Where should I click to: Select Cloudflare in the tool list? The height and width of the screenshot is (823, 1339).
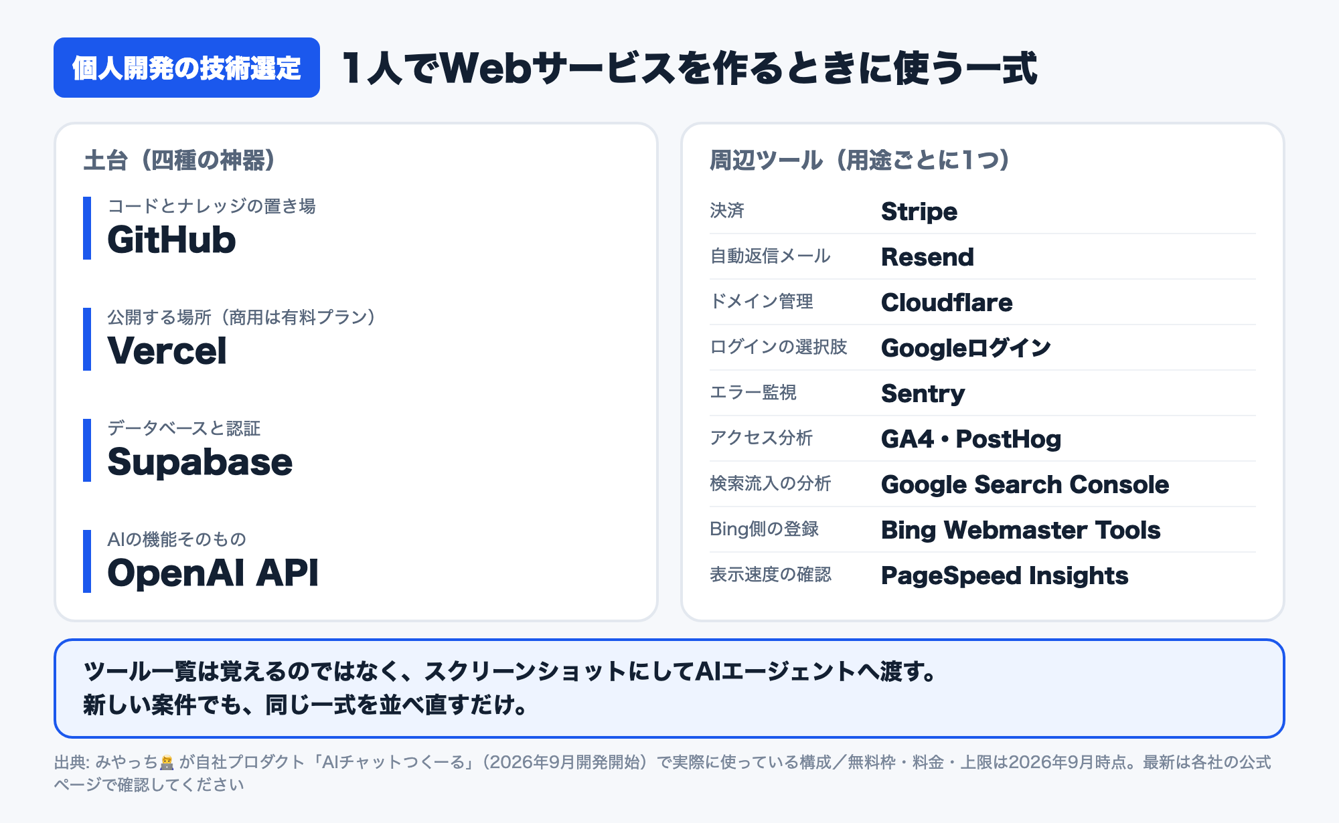(947, 302)
